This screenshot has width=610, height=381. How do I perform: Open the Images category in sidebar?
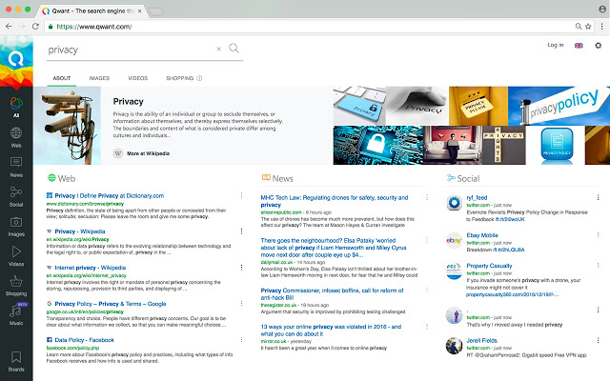click(16, 227)
